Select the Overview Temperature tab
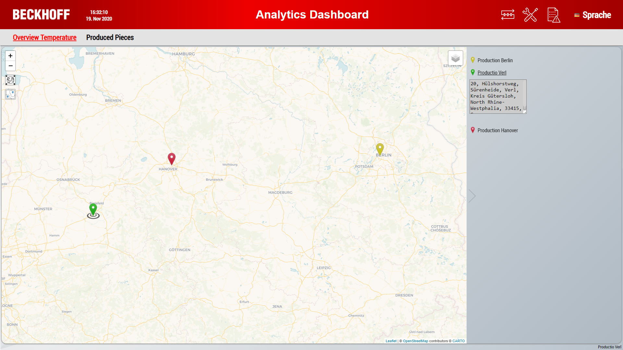 pyautogui.click(x=44, y=38)
